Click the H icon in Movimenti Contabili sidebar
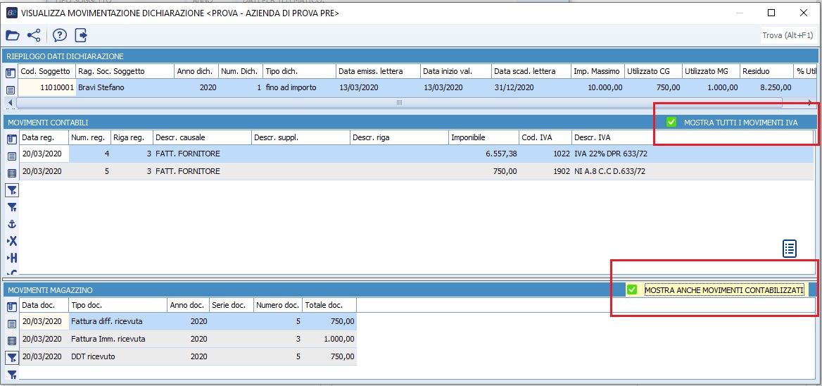Screen dimensions: 822x386 (11, 258)
